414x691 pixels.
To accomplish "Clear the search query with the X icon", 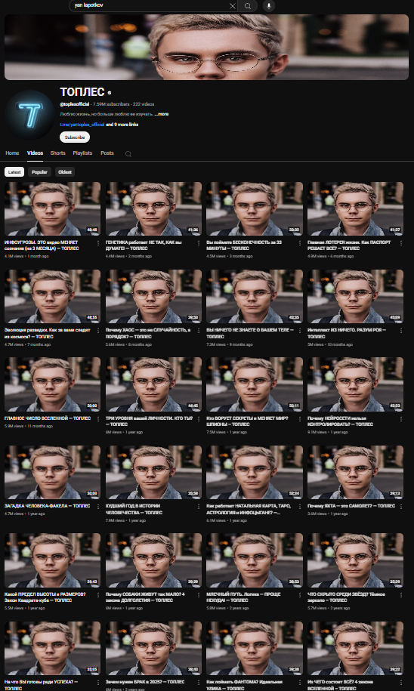I will pos(233,6).
